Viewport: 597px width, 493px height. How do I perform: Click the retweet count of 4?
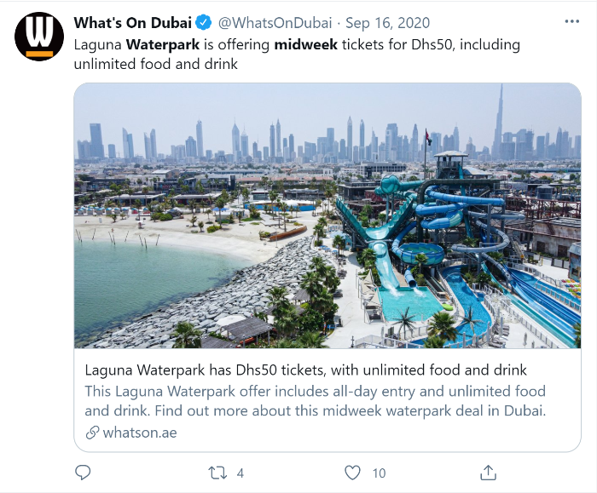point(241,473)
